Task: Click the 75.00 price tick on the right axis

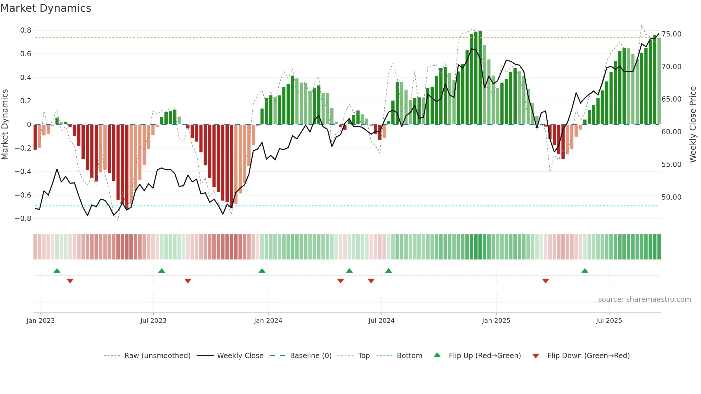Action: (x=671, y=34)
